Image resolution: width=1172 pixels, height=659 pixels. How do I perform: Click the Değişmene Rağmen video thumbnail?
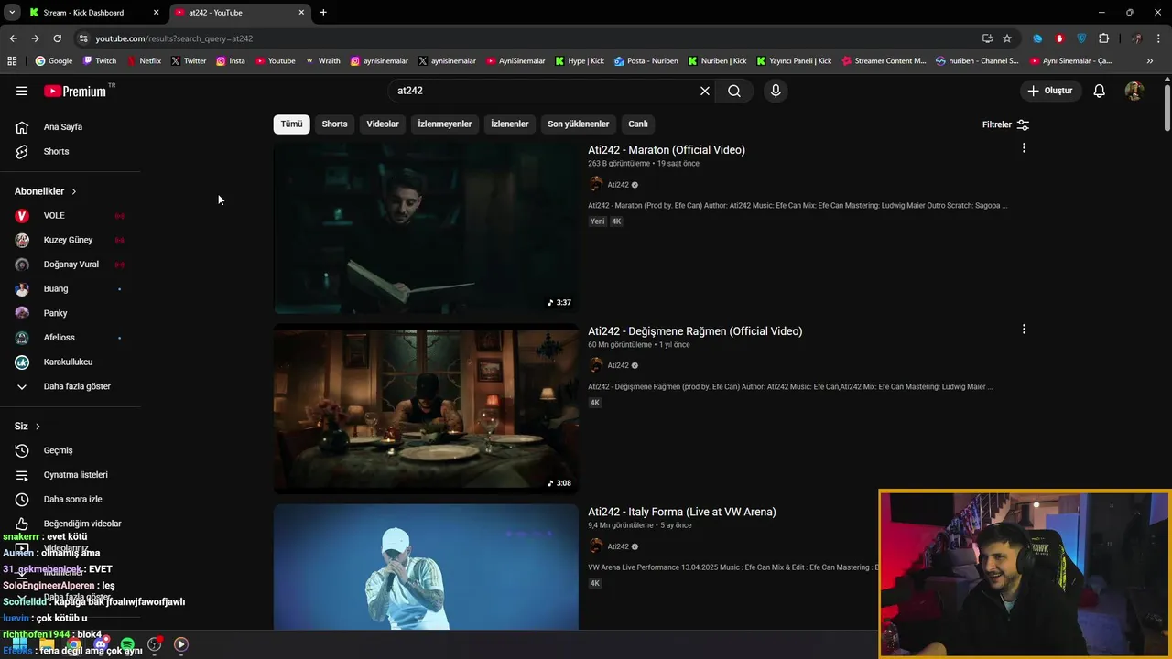(x=426, y=408)
